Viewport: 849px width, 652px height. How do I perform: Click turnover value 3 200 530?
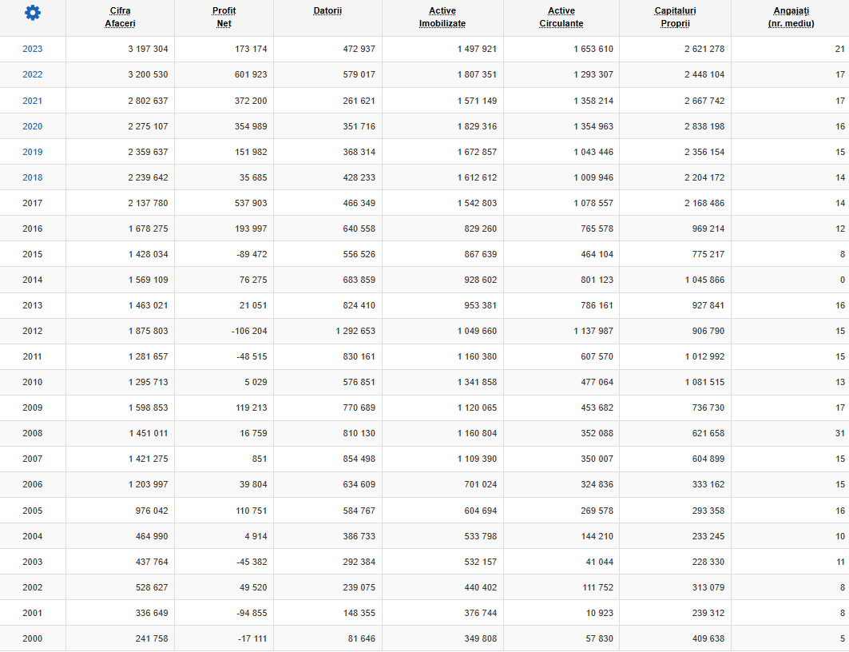click(148, 75)
